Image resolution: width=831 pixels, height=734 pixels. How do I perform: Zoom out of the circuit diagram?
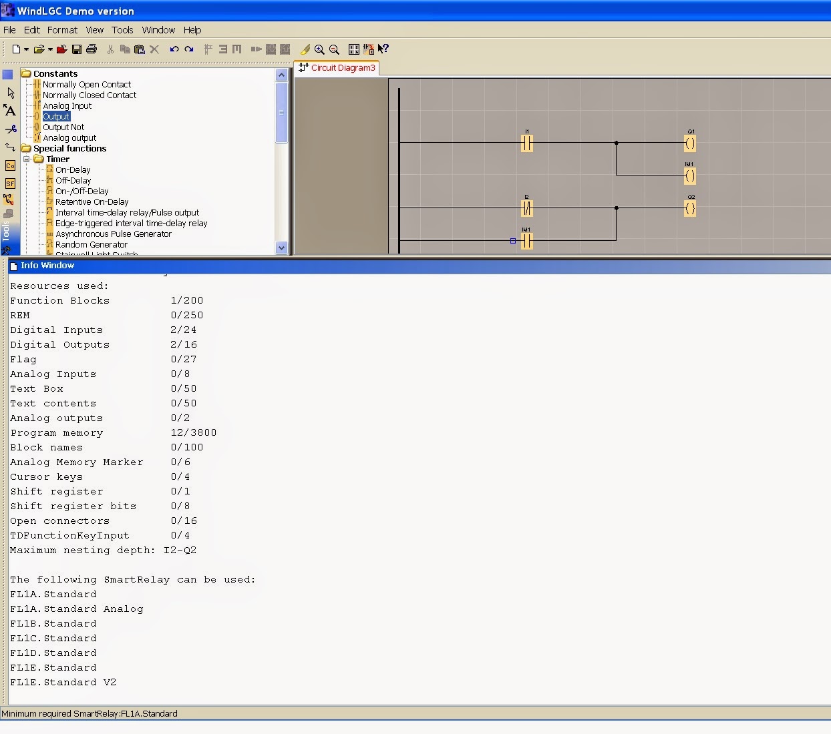click(334, 49)
